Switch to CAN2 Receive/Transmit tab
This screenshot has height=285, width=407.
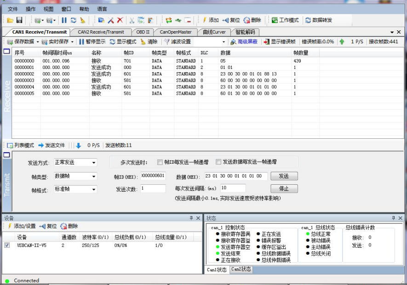tap(101, 32)
